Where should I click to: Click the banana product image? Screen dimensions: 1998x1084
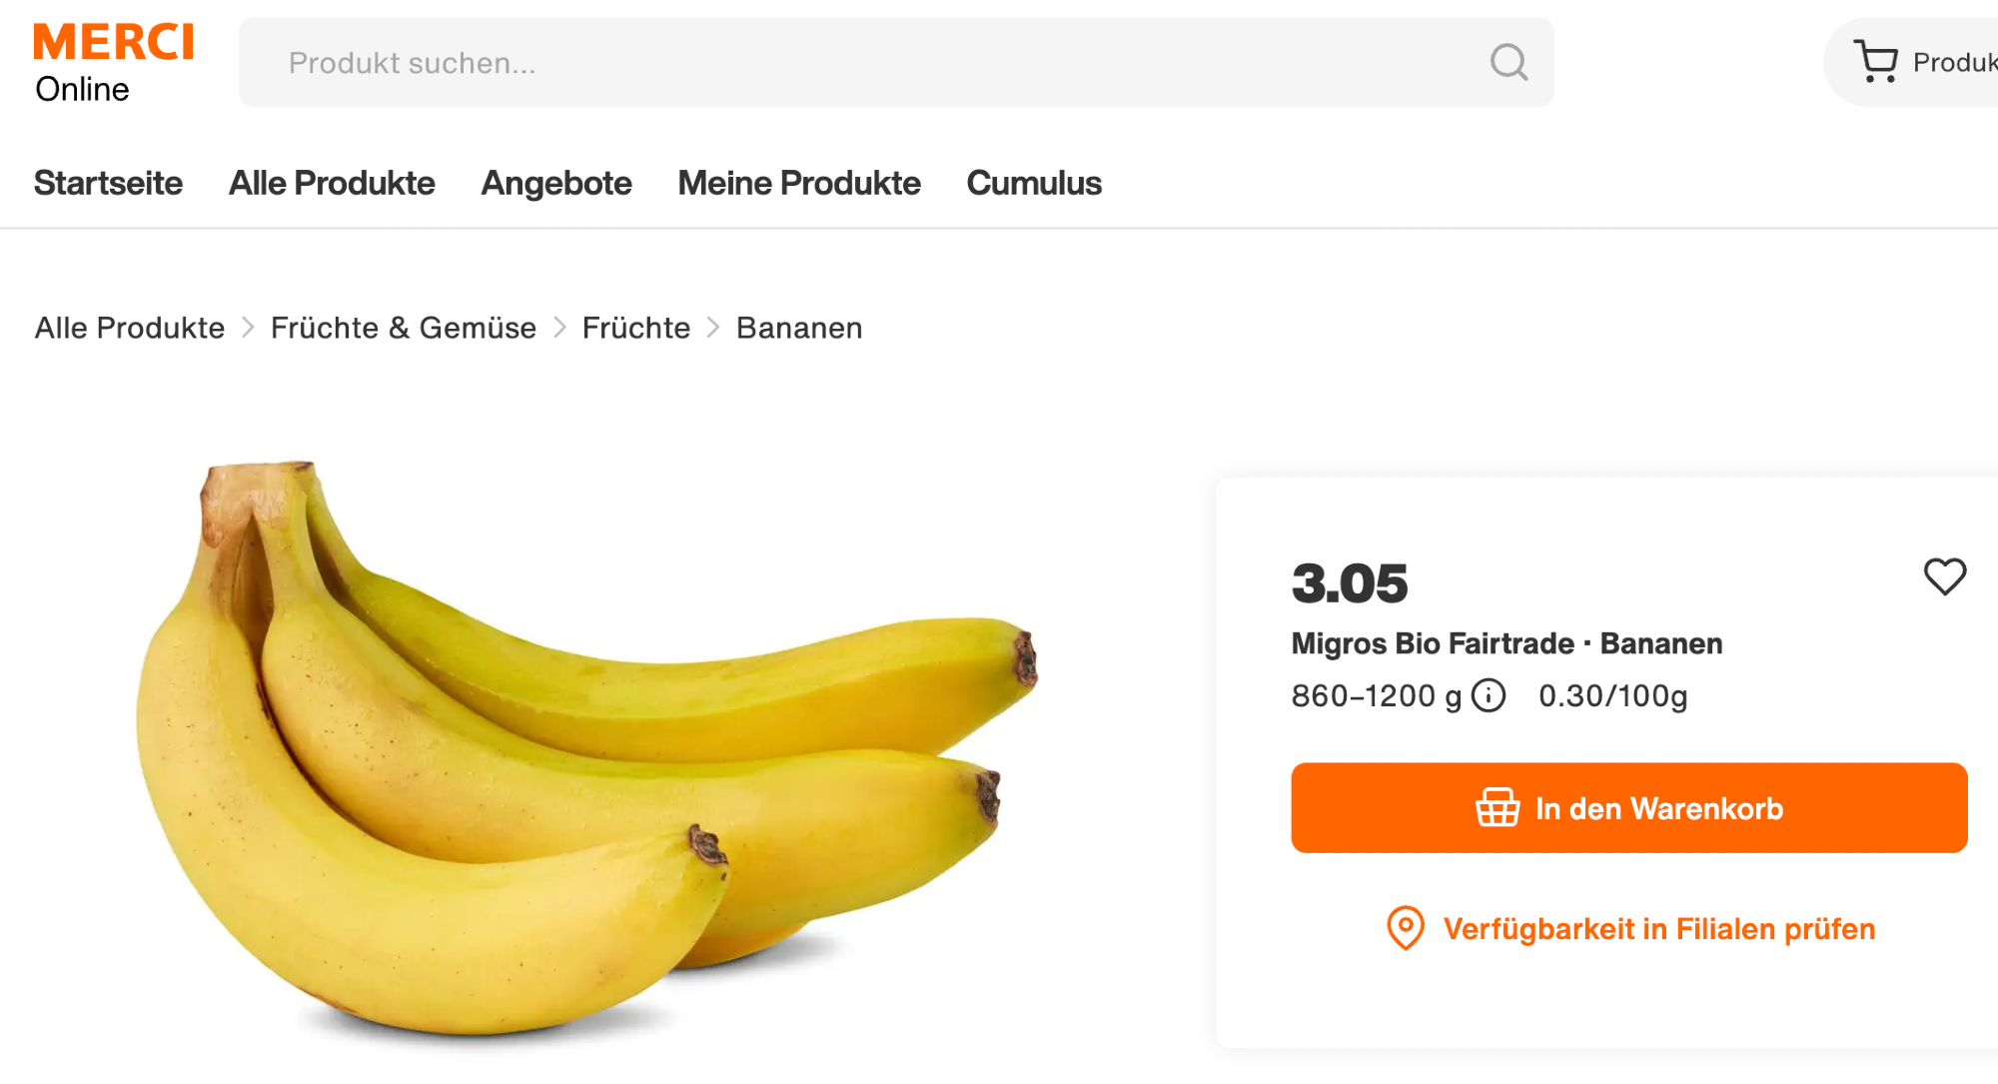pyautogui.click(x=587, y=749)
